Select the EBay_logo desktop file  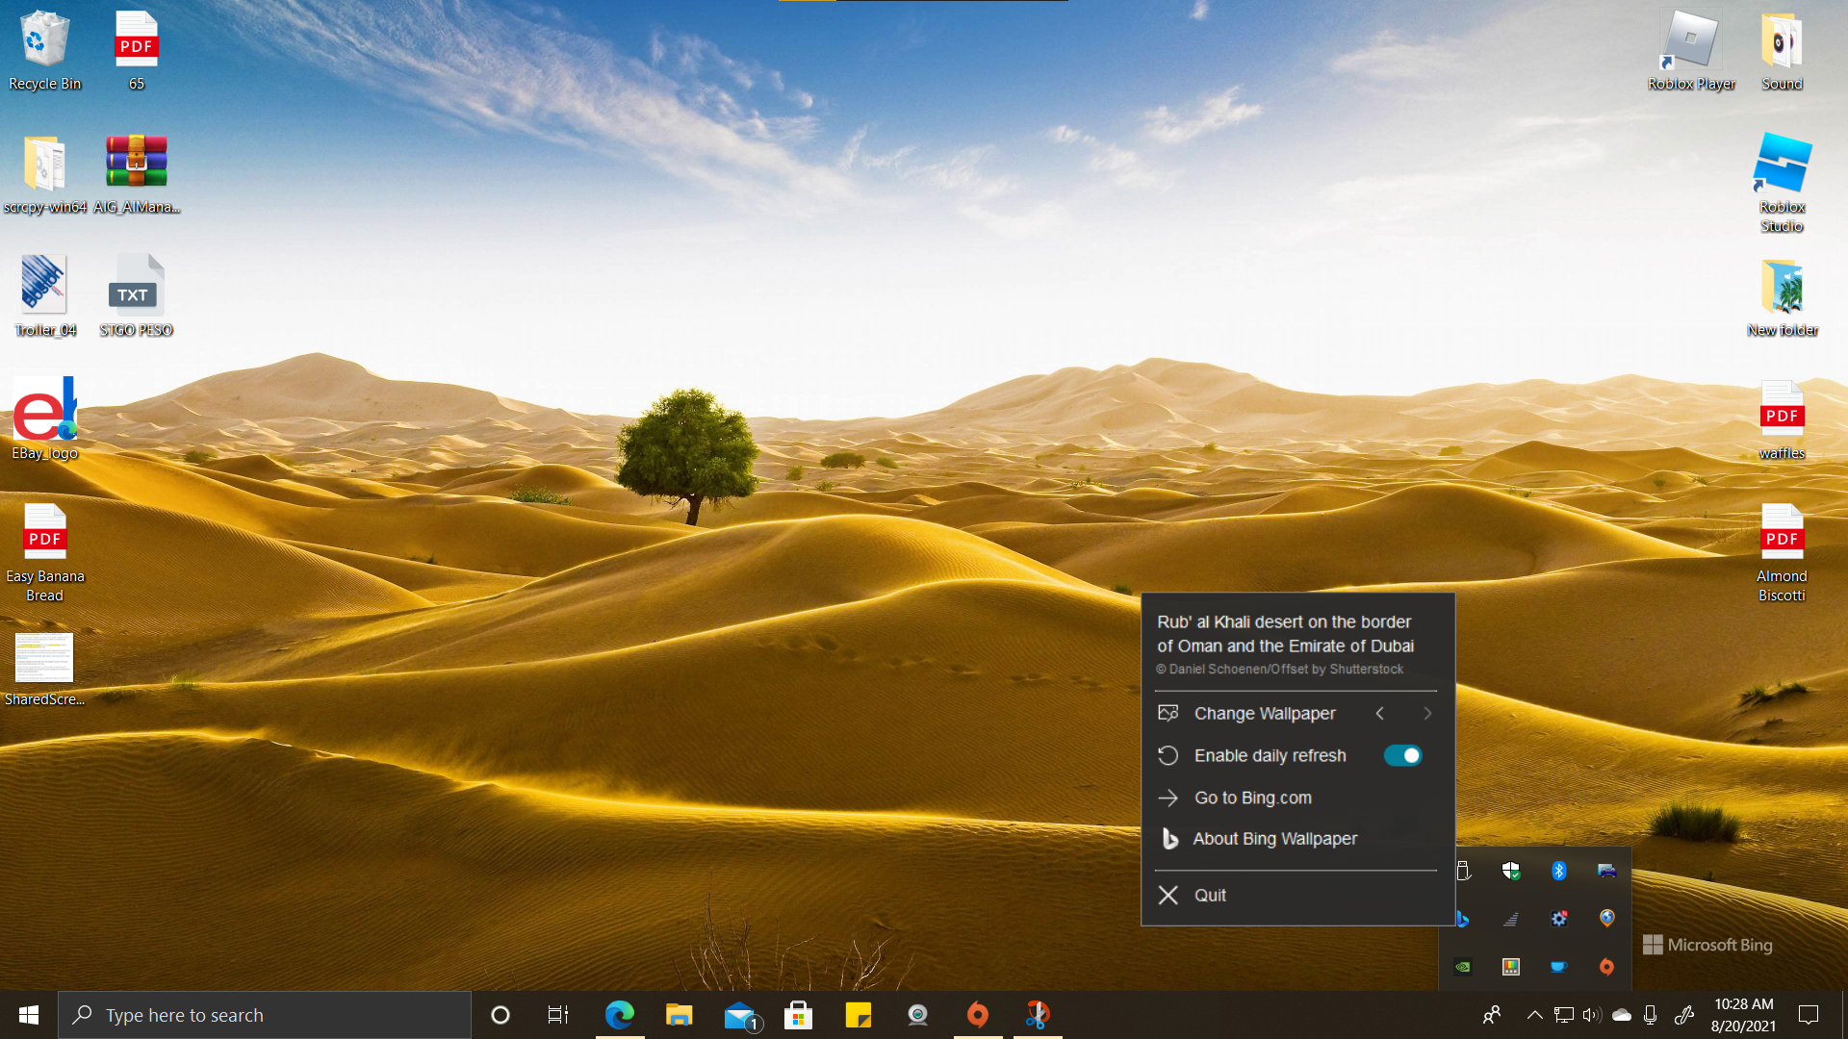pyautogui.click(x=44, y=419)
